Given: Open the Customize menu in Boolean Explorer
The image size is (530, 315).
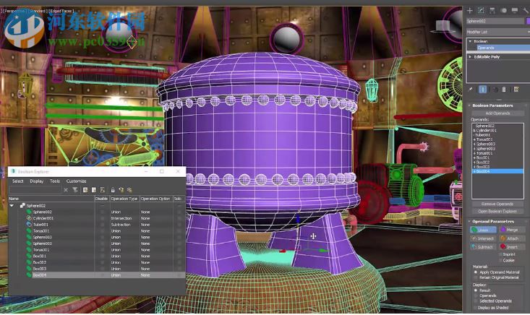Looking at the screenshot, I should pos(77,181).
